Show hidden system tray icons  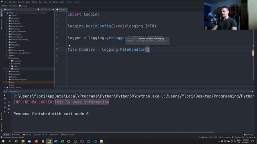coord(218,141)
